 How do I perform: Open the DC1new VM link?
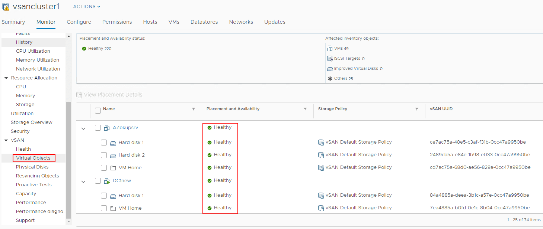click(122, 181)
